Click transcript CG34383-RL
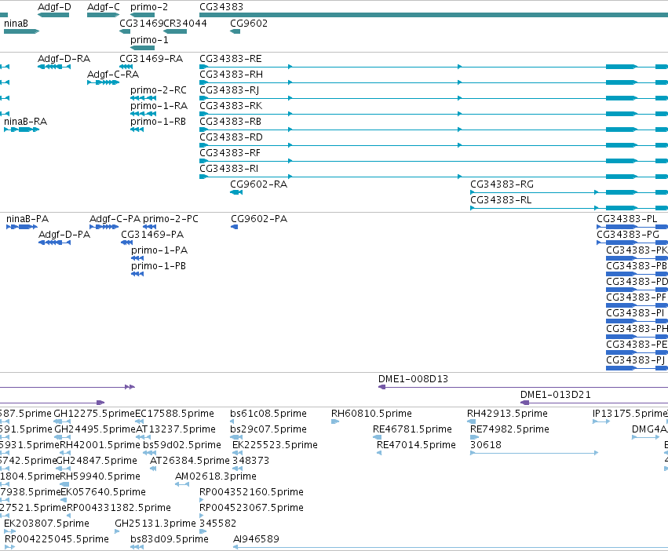 (x=501, y=200)
